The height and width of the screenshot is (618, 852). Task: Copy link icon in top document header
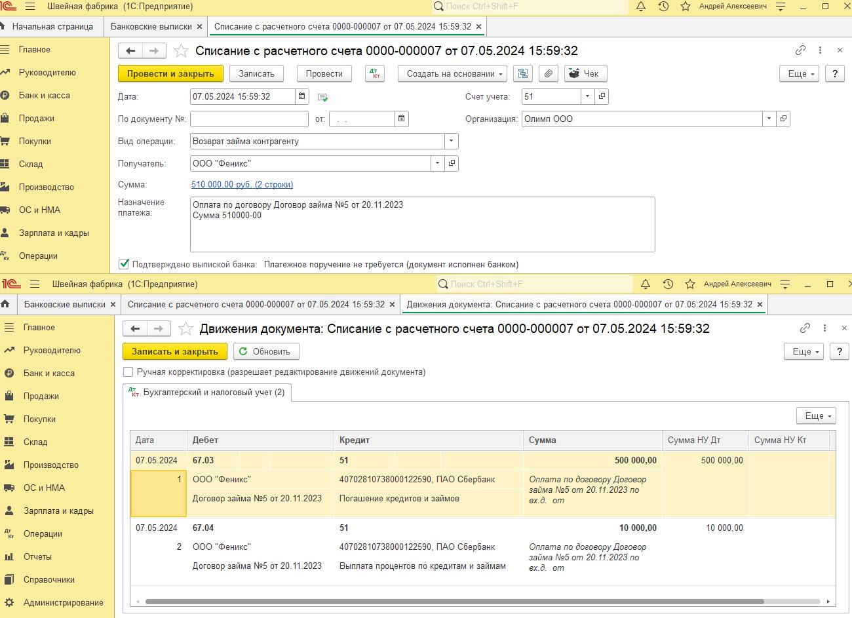pyautogui.click(x=800, y=50)
